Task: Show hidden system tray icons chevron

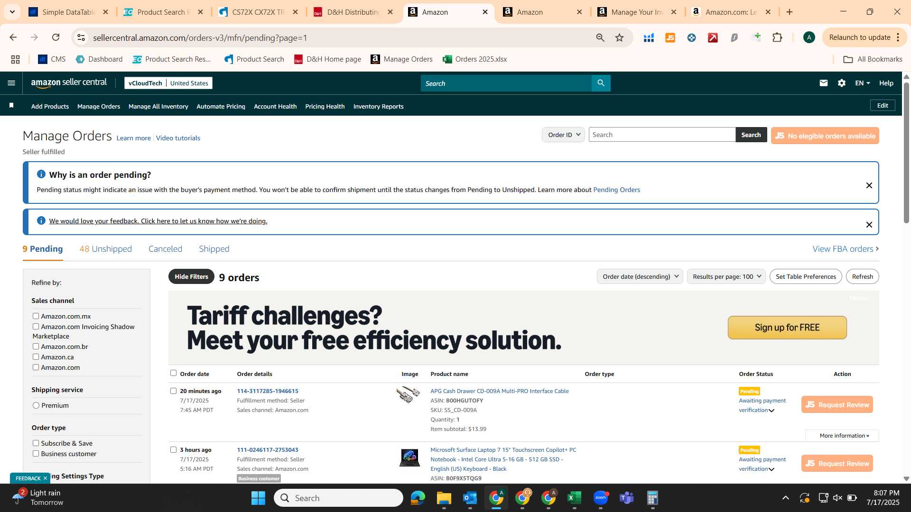Action: [785, 498]
